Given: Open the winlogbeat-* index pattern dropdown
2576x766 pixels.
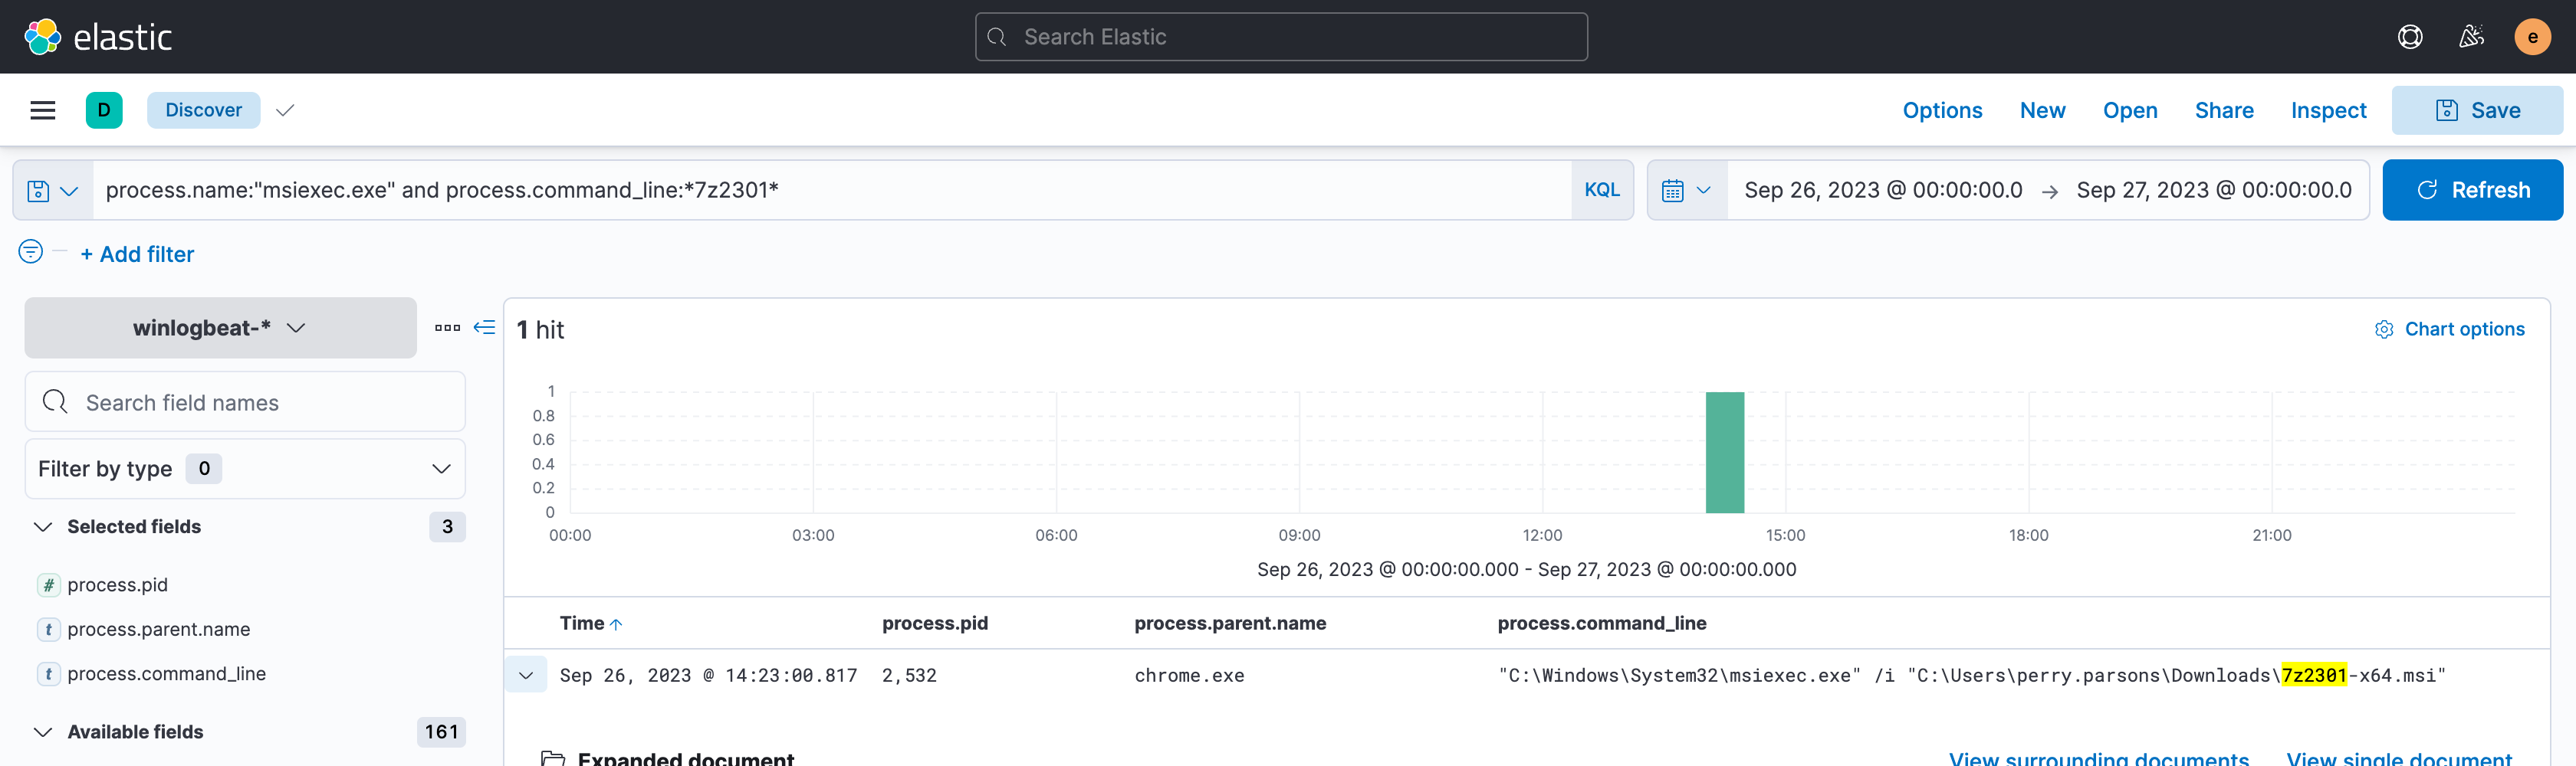Looking at the screenshot, I should pyautogui.click(x=220, y=328).
